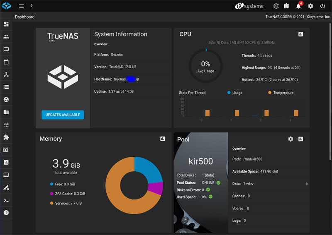The height and width of the screenshot is (235, 332).
Task: Click the kir500 pool name
Action: pyautogui.click(x=201, y=161)
